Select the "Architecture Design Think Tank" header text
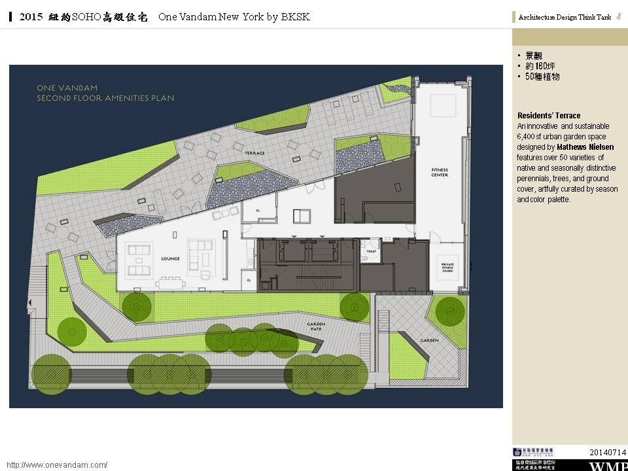Image resolution: width=628 pixels, height=471 pixels. point(565,18)
